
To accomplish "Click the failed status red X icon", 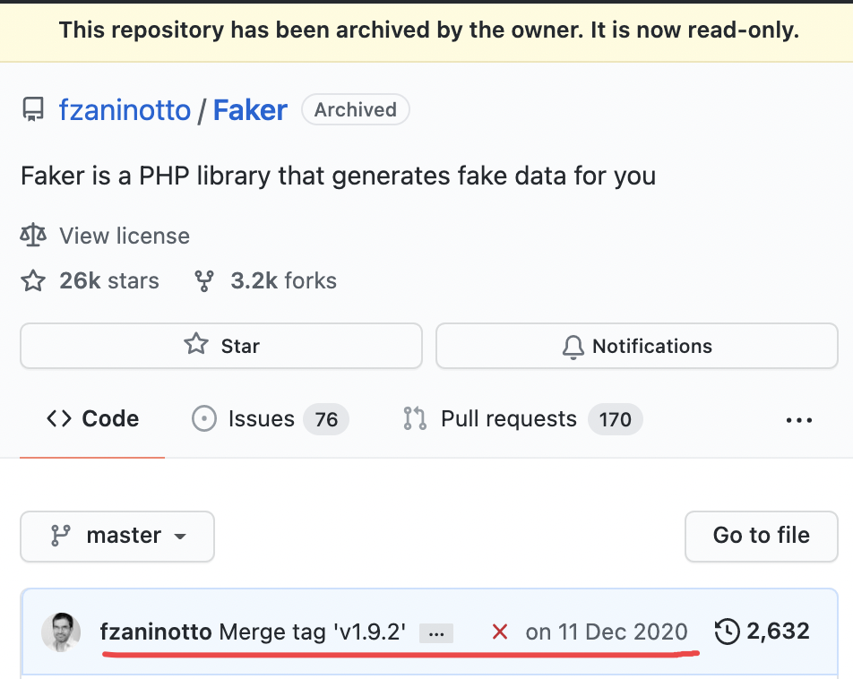I will (500, 632).
